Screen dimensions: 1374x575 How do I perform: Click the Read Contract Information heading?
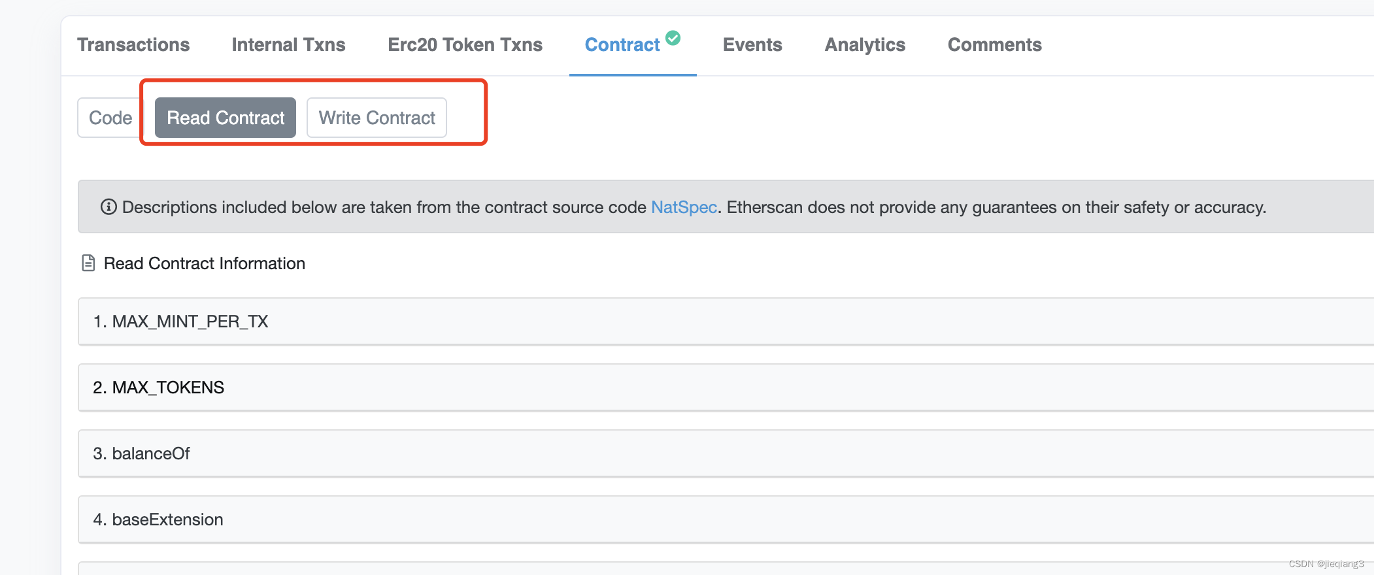[204, 263]
